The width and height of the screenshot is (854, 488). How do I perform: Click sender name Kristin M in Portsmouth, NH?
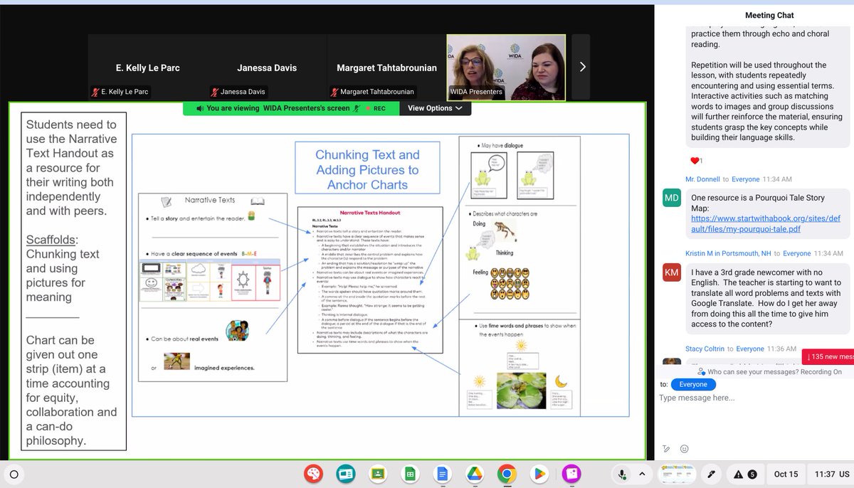coord(729,253)
